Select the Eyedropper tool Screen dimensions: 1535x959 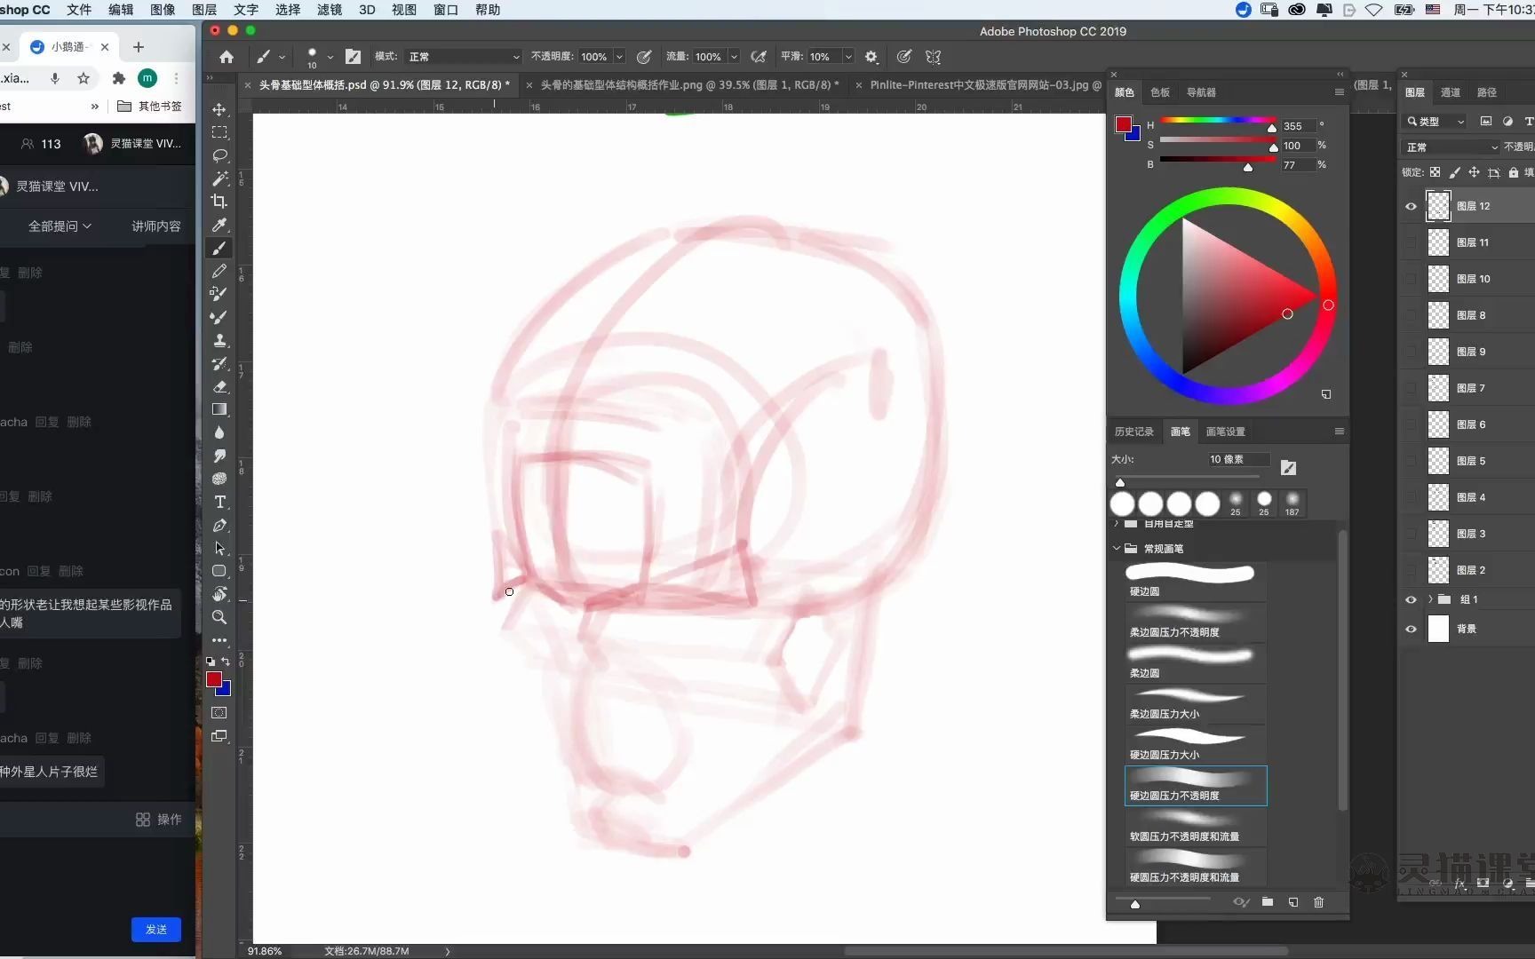point(219,225)
